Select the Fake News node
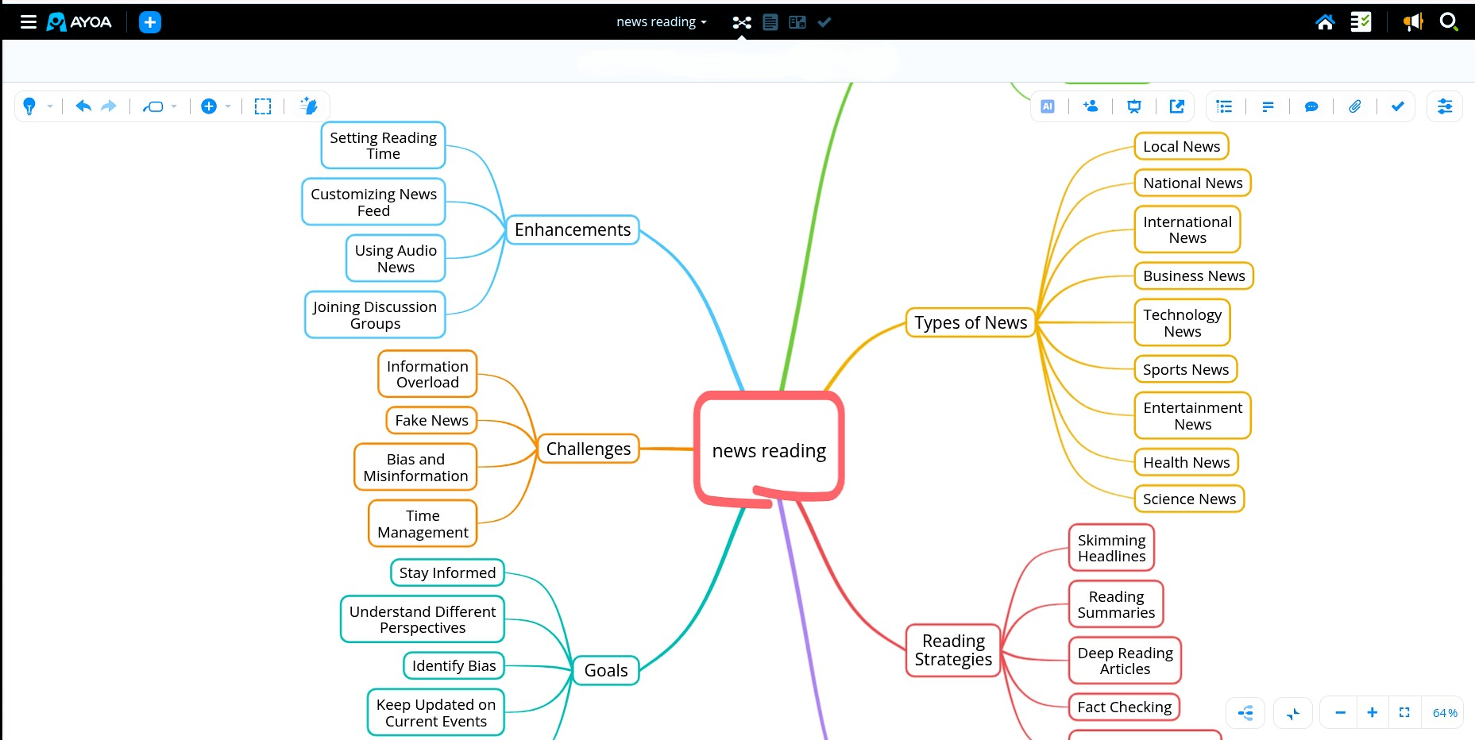 click(x=431, y=420)
